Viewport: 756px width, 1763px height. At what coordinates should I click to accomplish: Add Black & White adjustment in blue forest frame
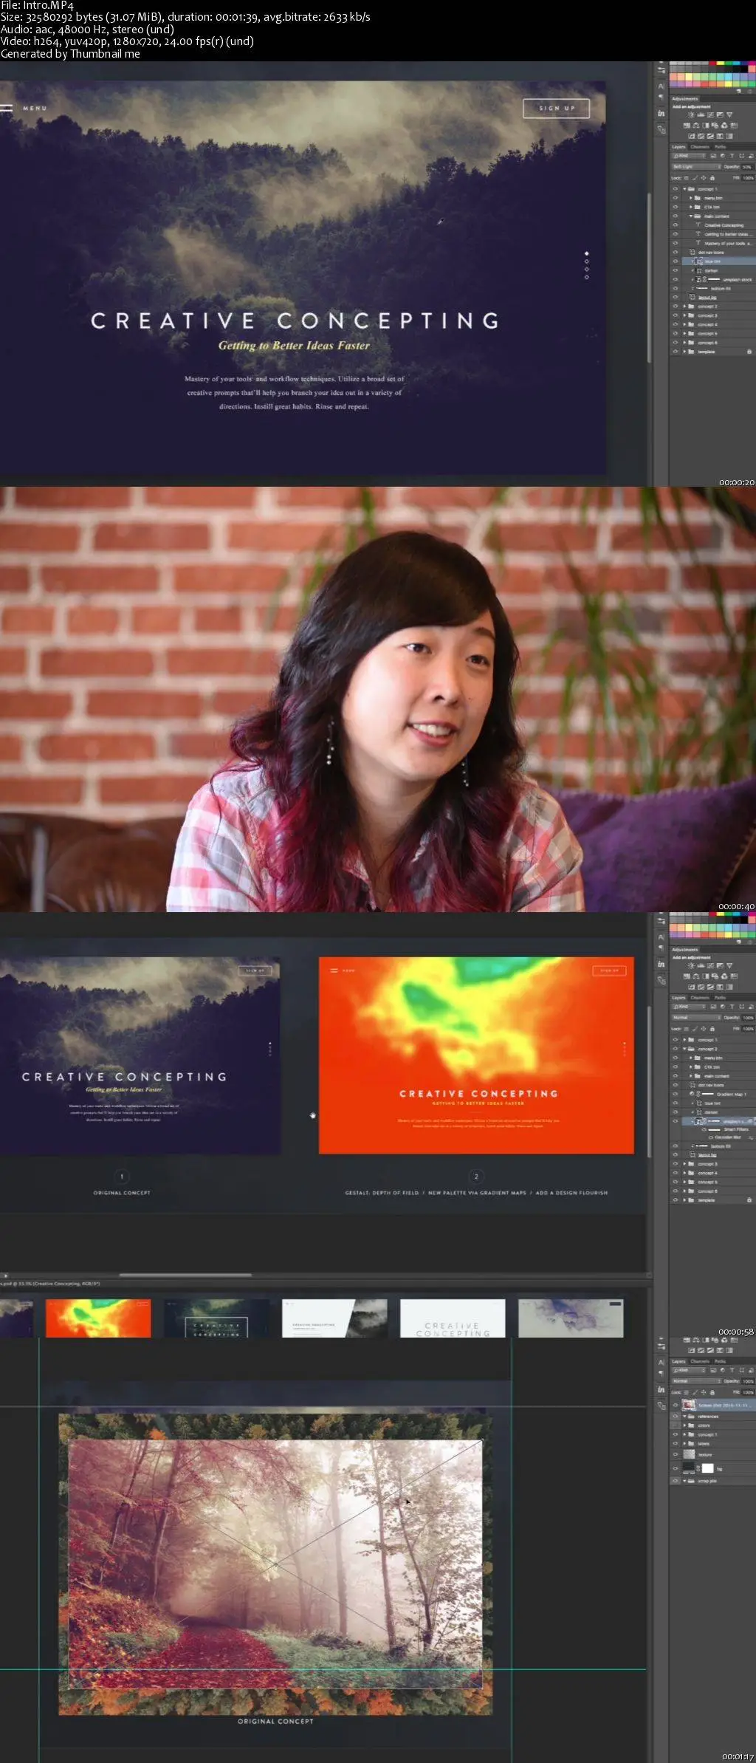point(706,126)
